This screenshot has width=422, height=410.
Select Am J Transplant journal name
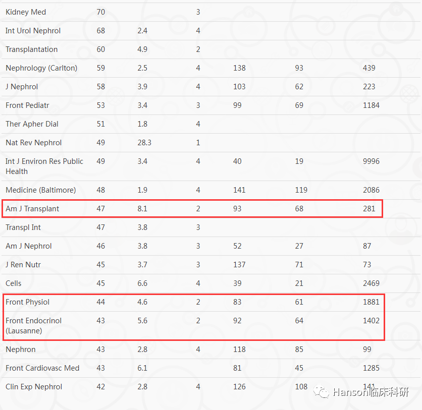(x=32, y=209)
